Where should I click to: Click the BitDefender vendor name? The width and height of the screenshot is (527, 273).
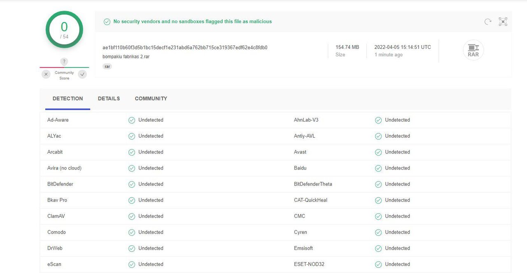60,184
